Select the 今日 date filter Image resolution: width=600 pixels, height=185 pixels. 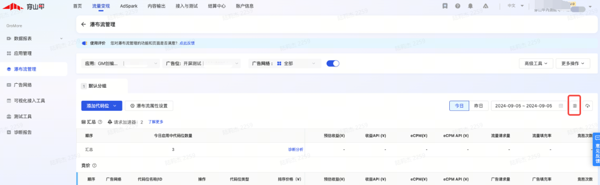[x=459, y=106]
